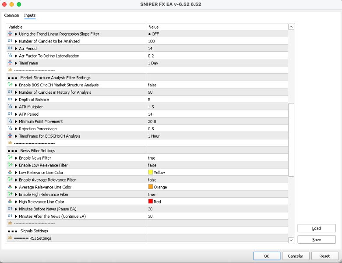The width and height of the screenshot is (342, 263).
Task: Click the boolean icon for Enable Average Relevance Filter
Action: pos(10,179)
